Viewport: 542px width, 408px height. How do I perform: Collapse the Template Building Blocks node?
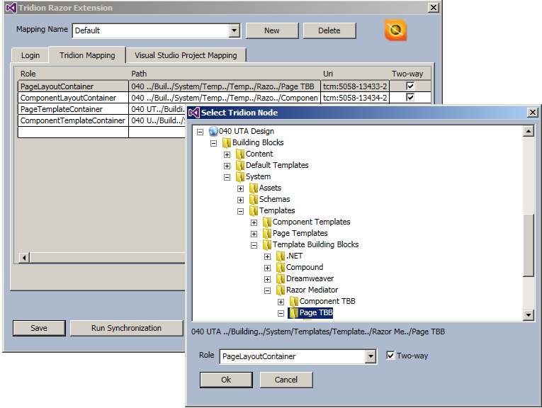[254, 245]
